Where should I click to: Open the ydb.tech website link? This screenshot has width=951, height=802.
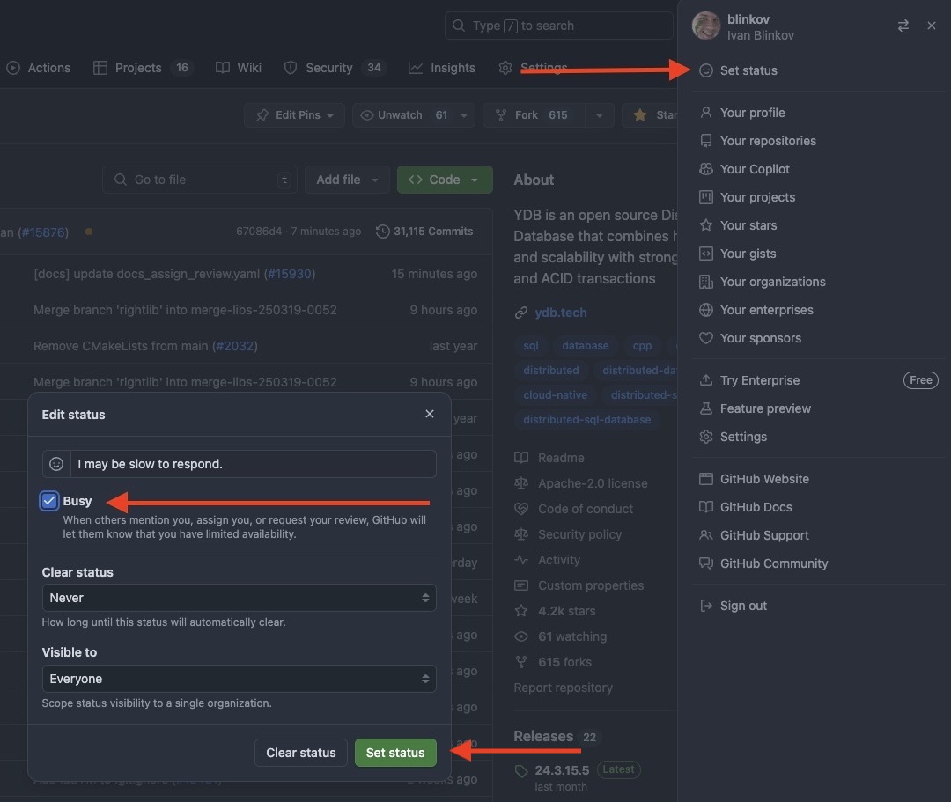560,313
